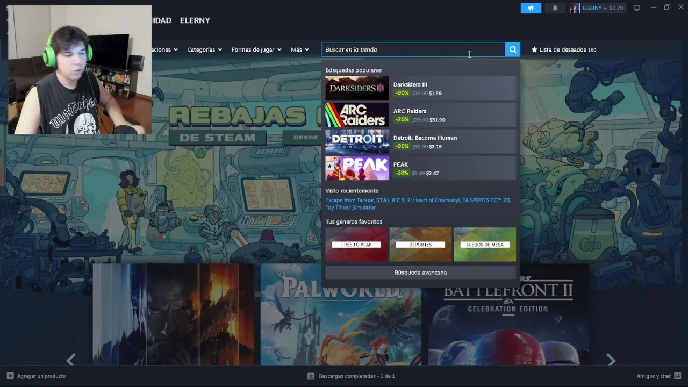
Task: Focus the Buscar en la tienda field
Action: [413, 49]
